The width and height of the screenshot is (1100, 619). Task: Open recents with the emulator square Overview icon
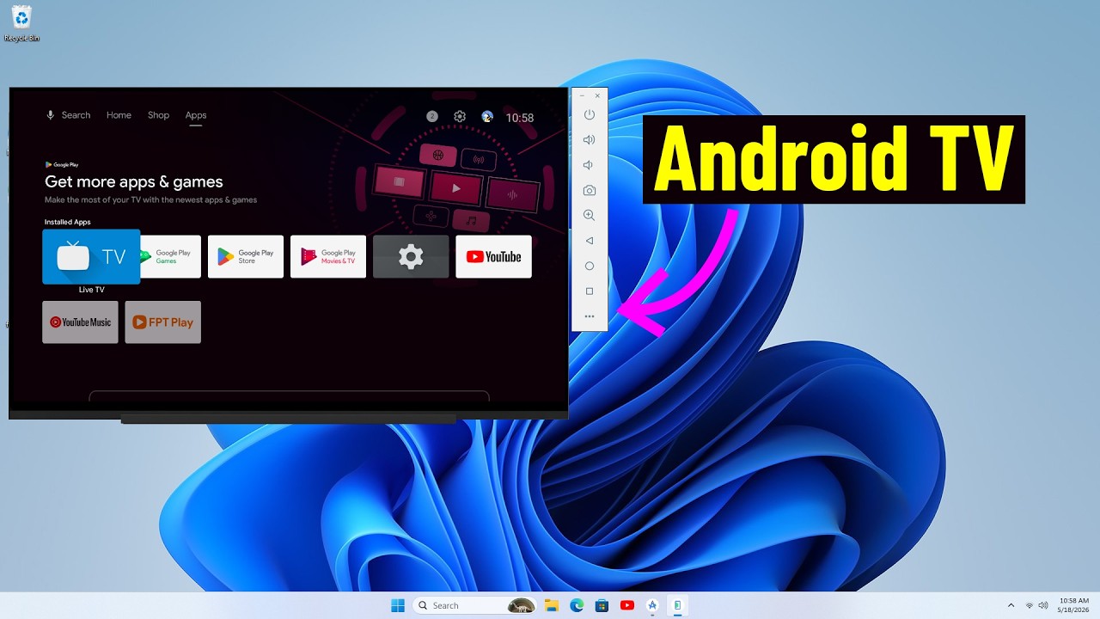pos(590,291)
